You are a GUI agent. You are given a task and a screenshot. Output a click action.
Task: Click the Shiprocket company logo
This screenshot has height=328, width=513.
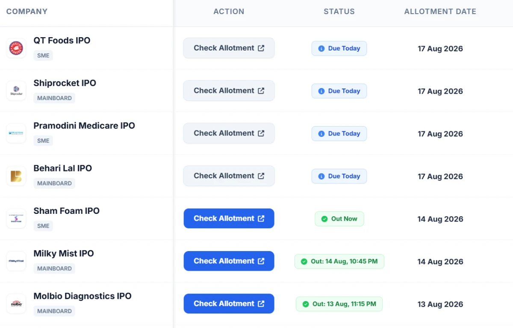click(16, 91)
